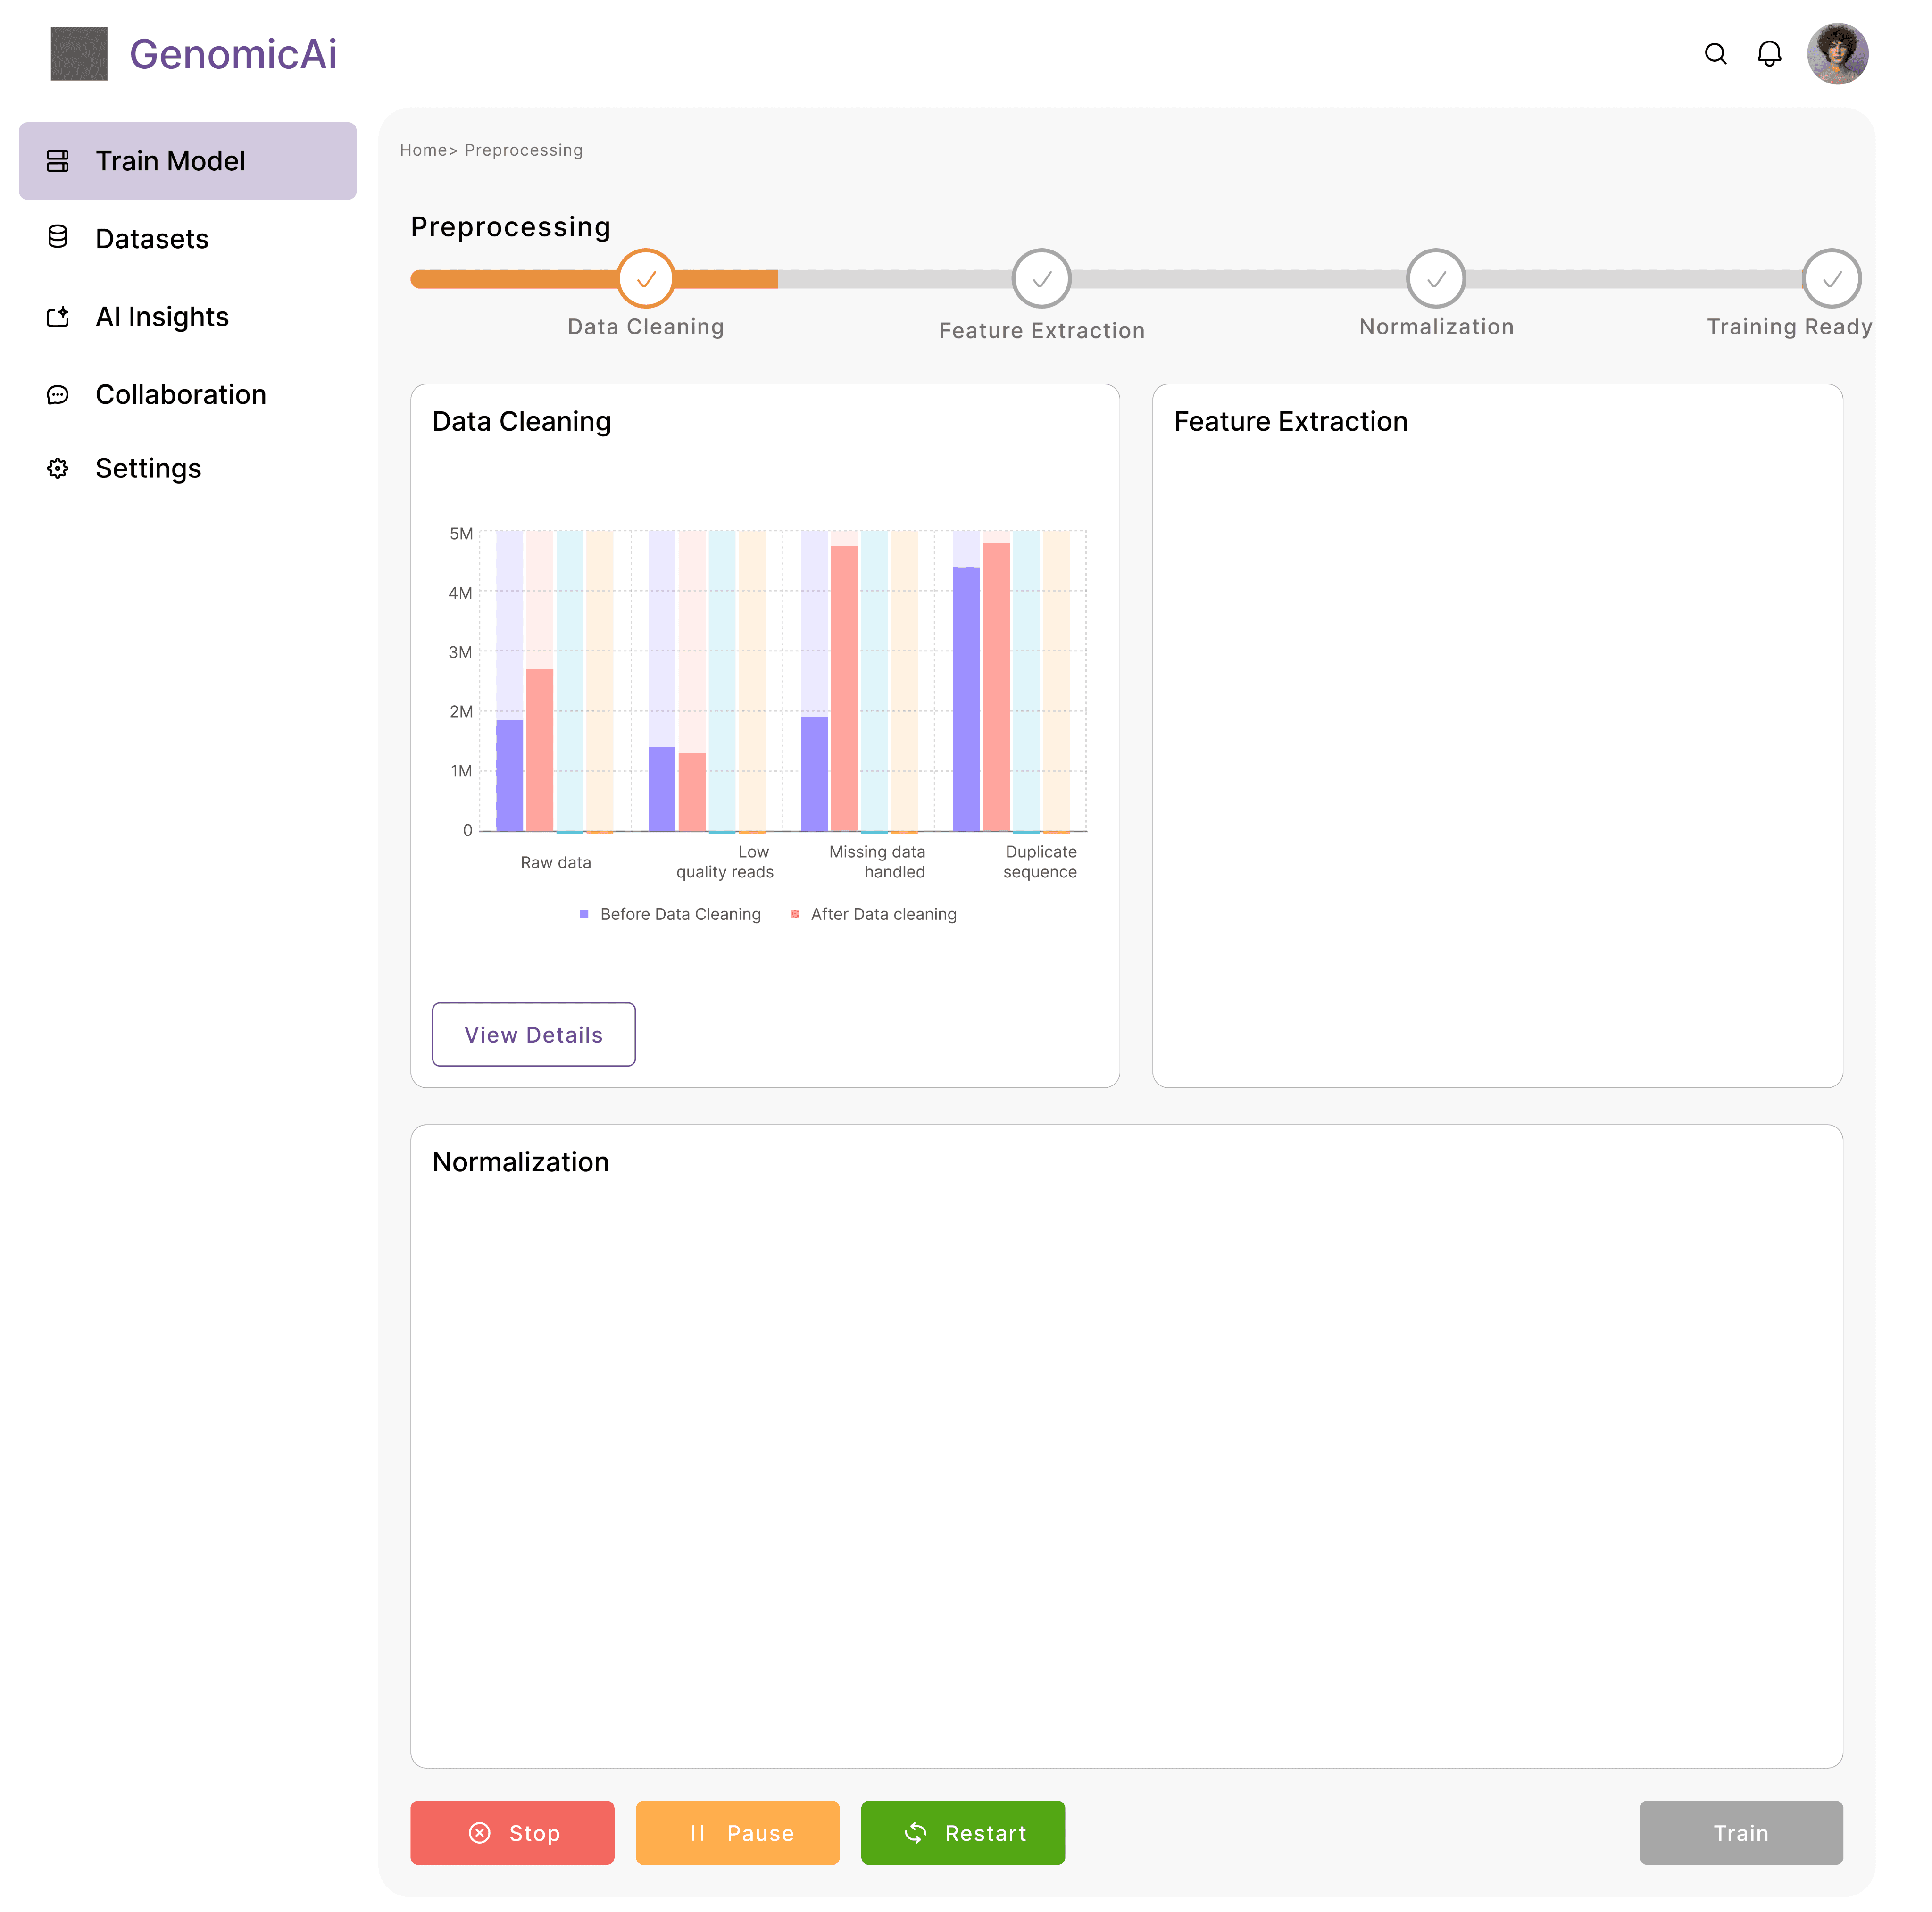Click the green Restart button
Image resolution: width=1932 pixels, height=1912 pixels.
click(x=962, y=1833)
